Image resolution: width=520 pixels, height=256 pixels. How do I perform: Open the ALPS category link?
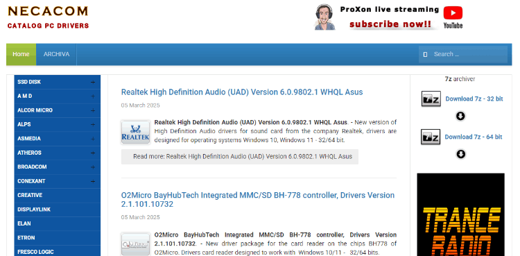coord(24,124)
